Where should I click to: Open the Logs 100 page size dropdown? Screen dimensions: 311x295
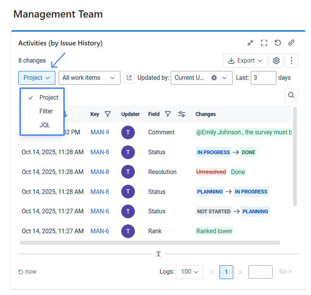point(189,272)
